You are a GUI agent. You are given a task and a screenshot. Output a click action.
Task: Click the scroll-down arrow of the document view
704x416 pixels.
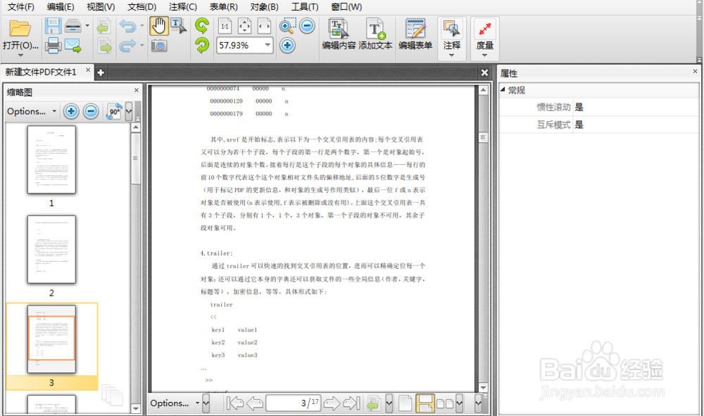click(483, 387)
